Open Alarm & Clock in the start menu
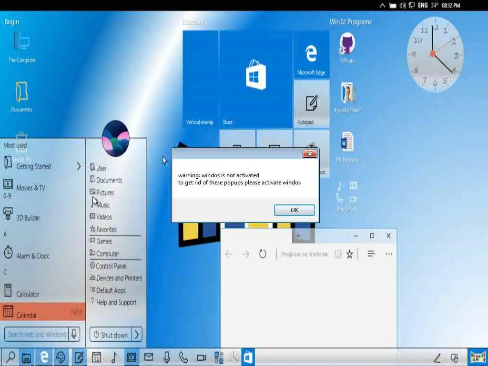The image size is (488, 366). [26, 254]
